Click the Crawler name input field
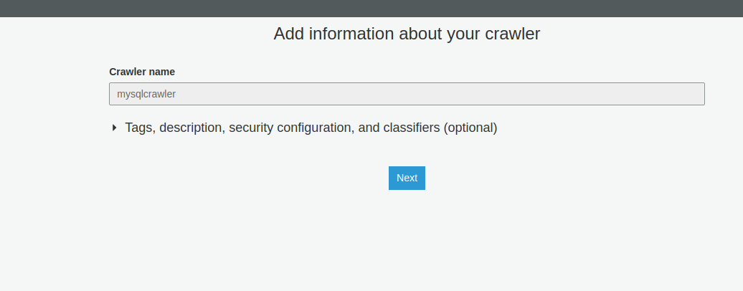This screenshot has width=743, height=291. click(x=407, y=94)
